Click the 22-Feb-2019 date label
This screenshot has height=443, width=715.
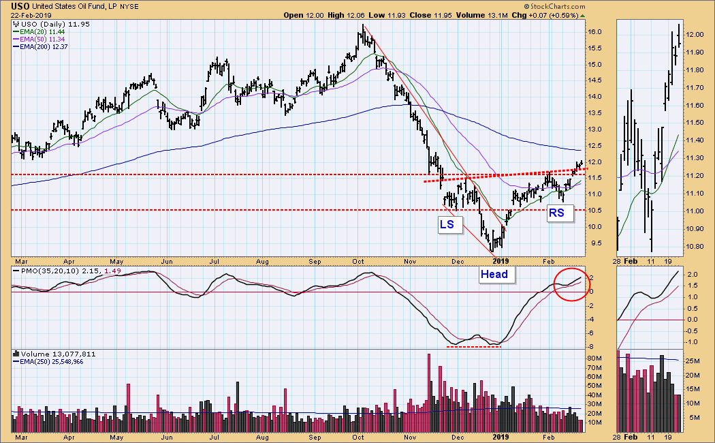(x=26, y=15)
